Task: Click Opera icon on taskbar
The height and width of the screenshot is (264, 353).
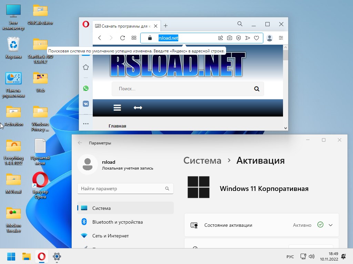Action: (x=42, y=256)
